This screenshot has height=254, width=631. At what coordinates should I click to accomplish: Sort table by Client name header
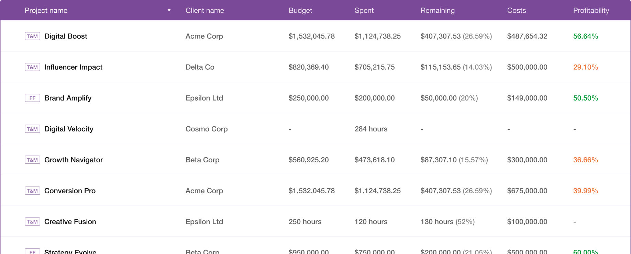coord(204,10)
